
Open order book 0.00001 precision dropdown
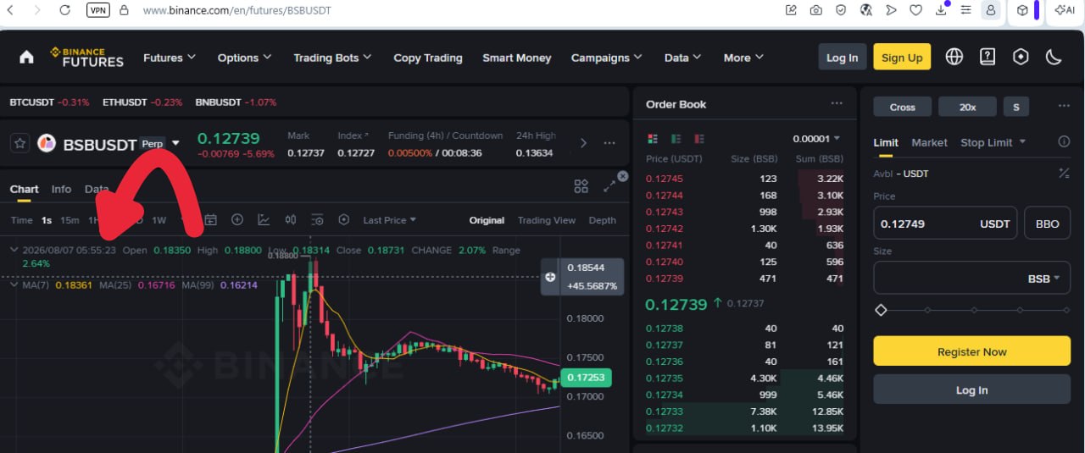[x=816, y=139]
